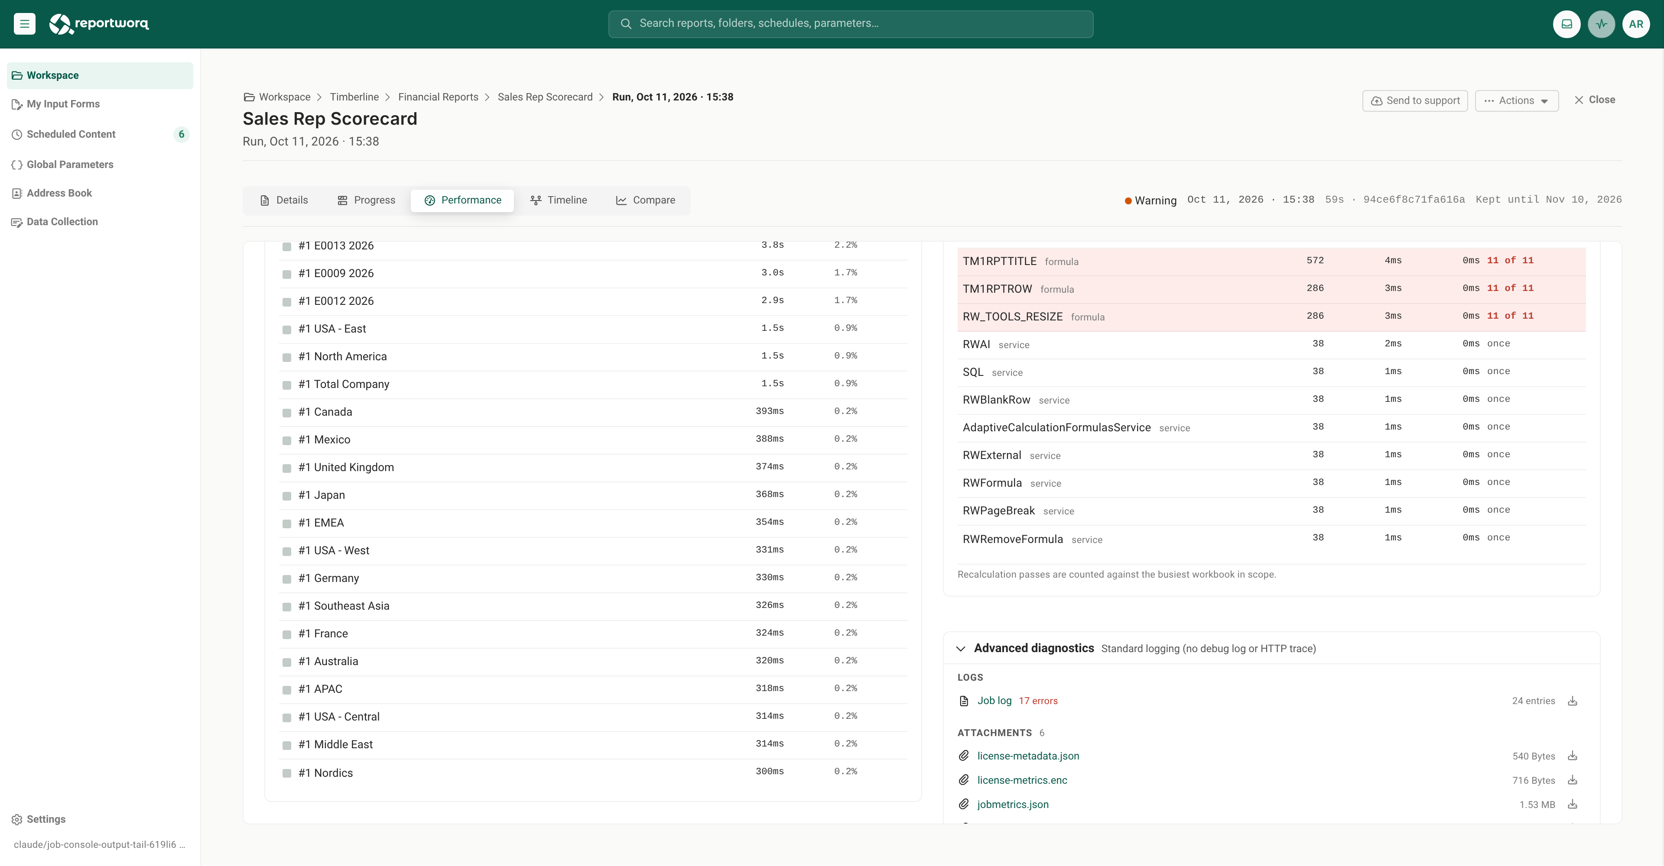1664x866 pixels.
Task: Click the #1 Southeast Asia row
Action: (593, 606)
